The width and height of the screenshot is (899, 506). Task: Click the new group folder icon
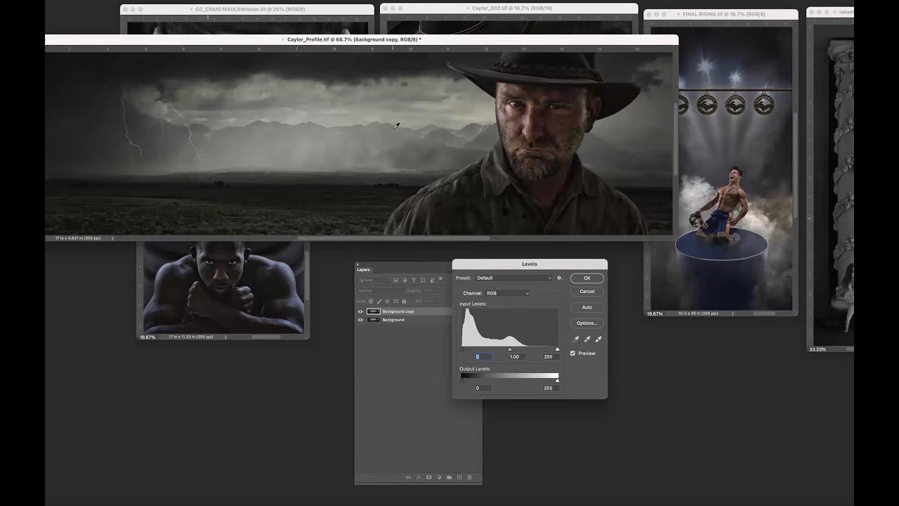click(x=449, y=478)
